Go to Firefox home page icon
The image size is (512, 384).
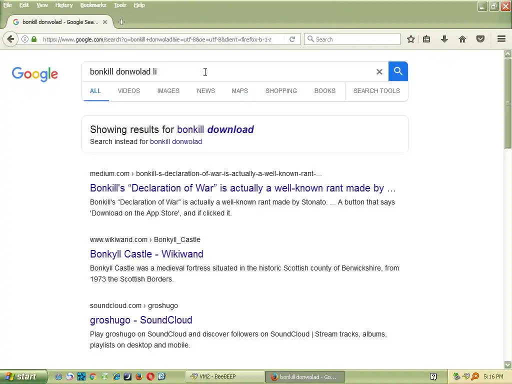point(462,39)
